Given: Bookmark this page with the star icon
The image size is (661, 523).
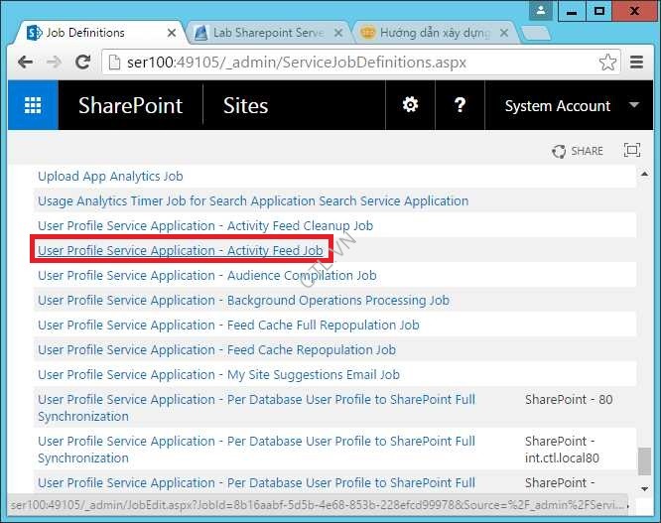Looking at the screenshot, I should pos(607,63).
